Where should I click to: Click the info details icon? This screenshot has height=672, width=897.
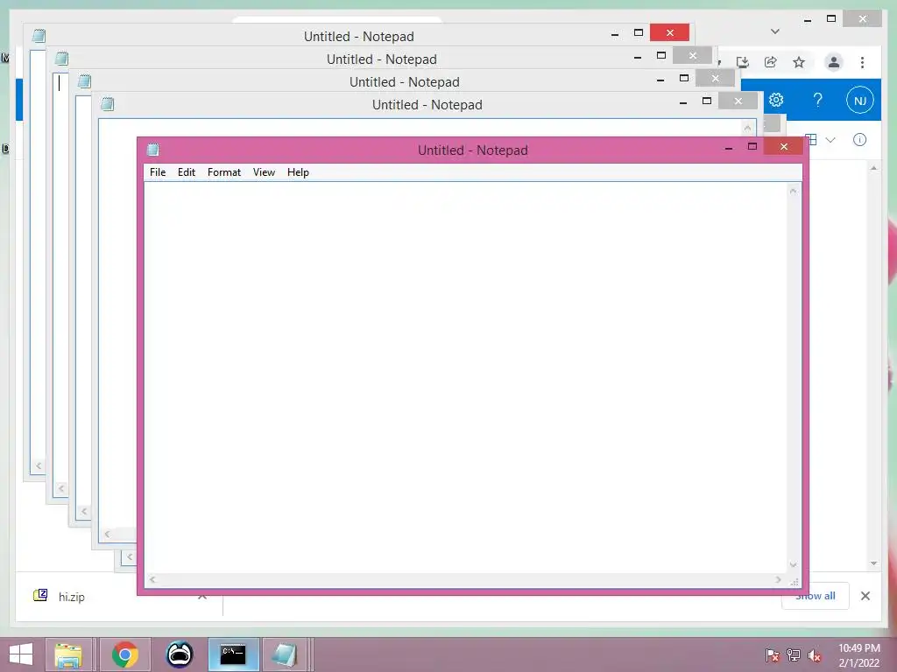tap(859, 139)
